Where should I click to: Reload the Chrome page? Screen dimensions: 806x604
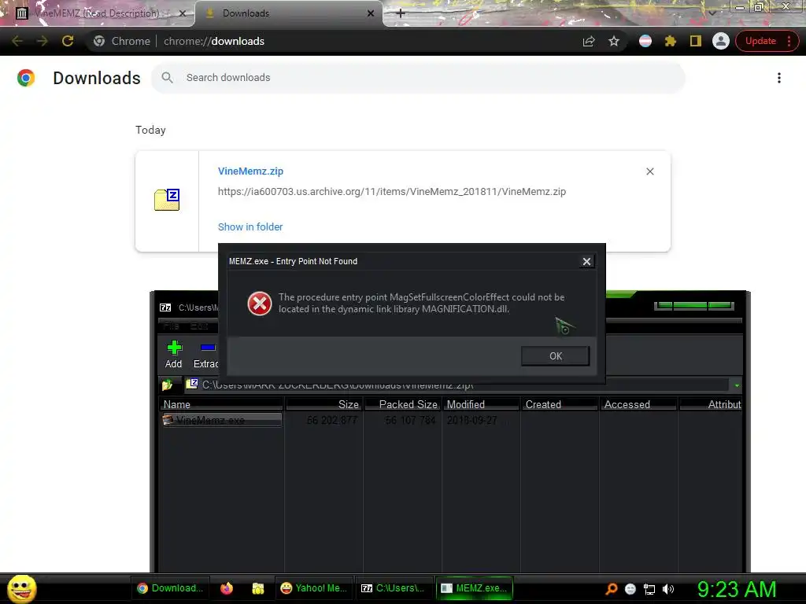[x=68, y=41]
